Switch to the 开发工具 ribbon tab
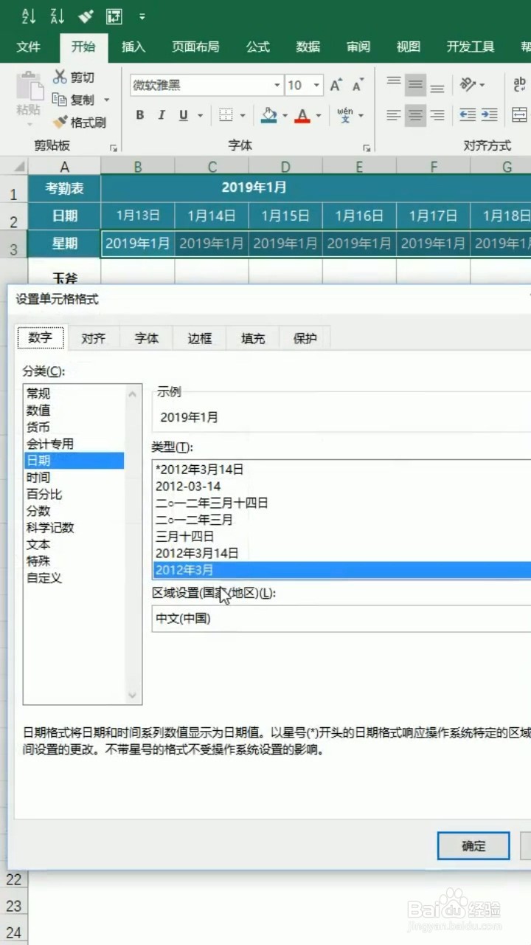 click(x=471, y=47)
